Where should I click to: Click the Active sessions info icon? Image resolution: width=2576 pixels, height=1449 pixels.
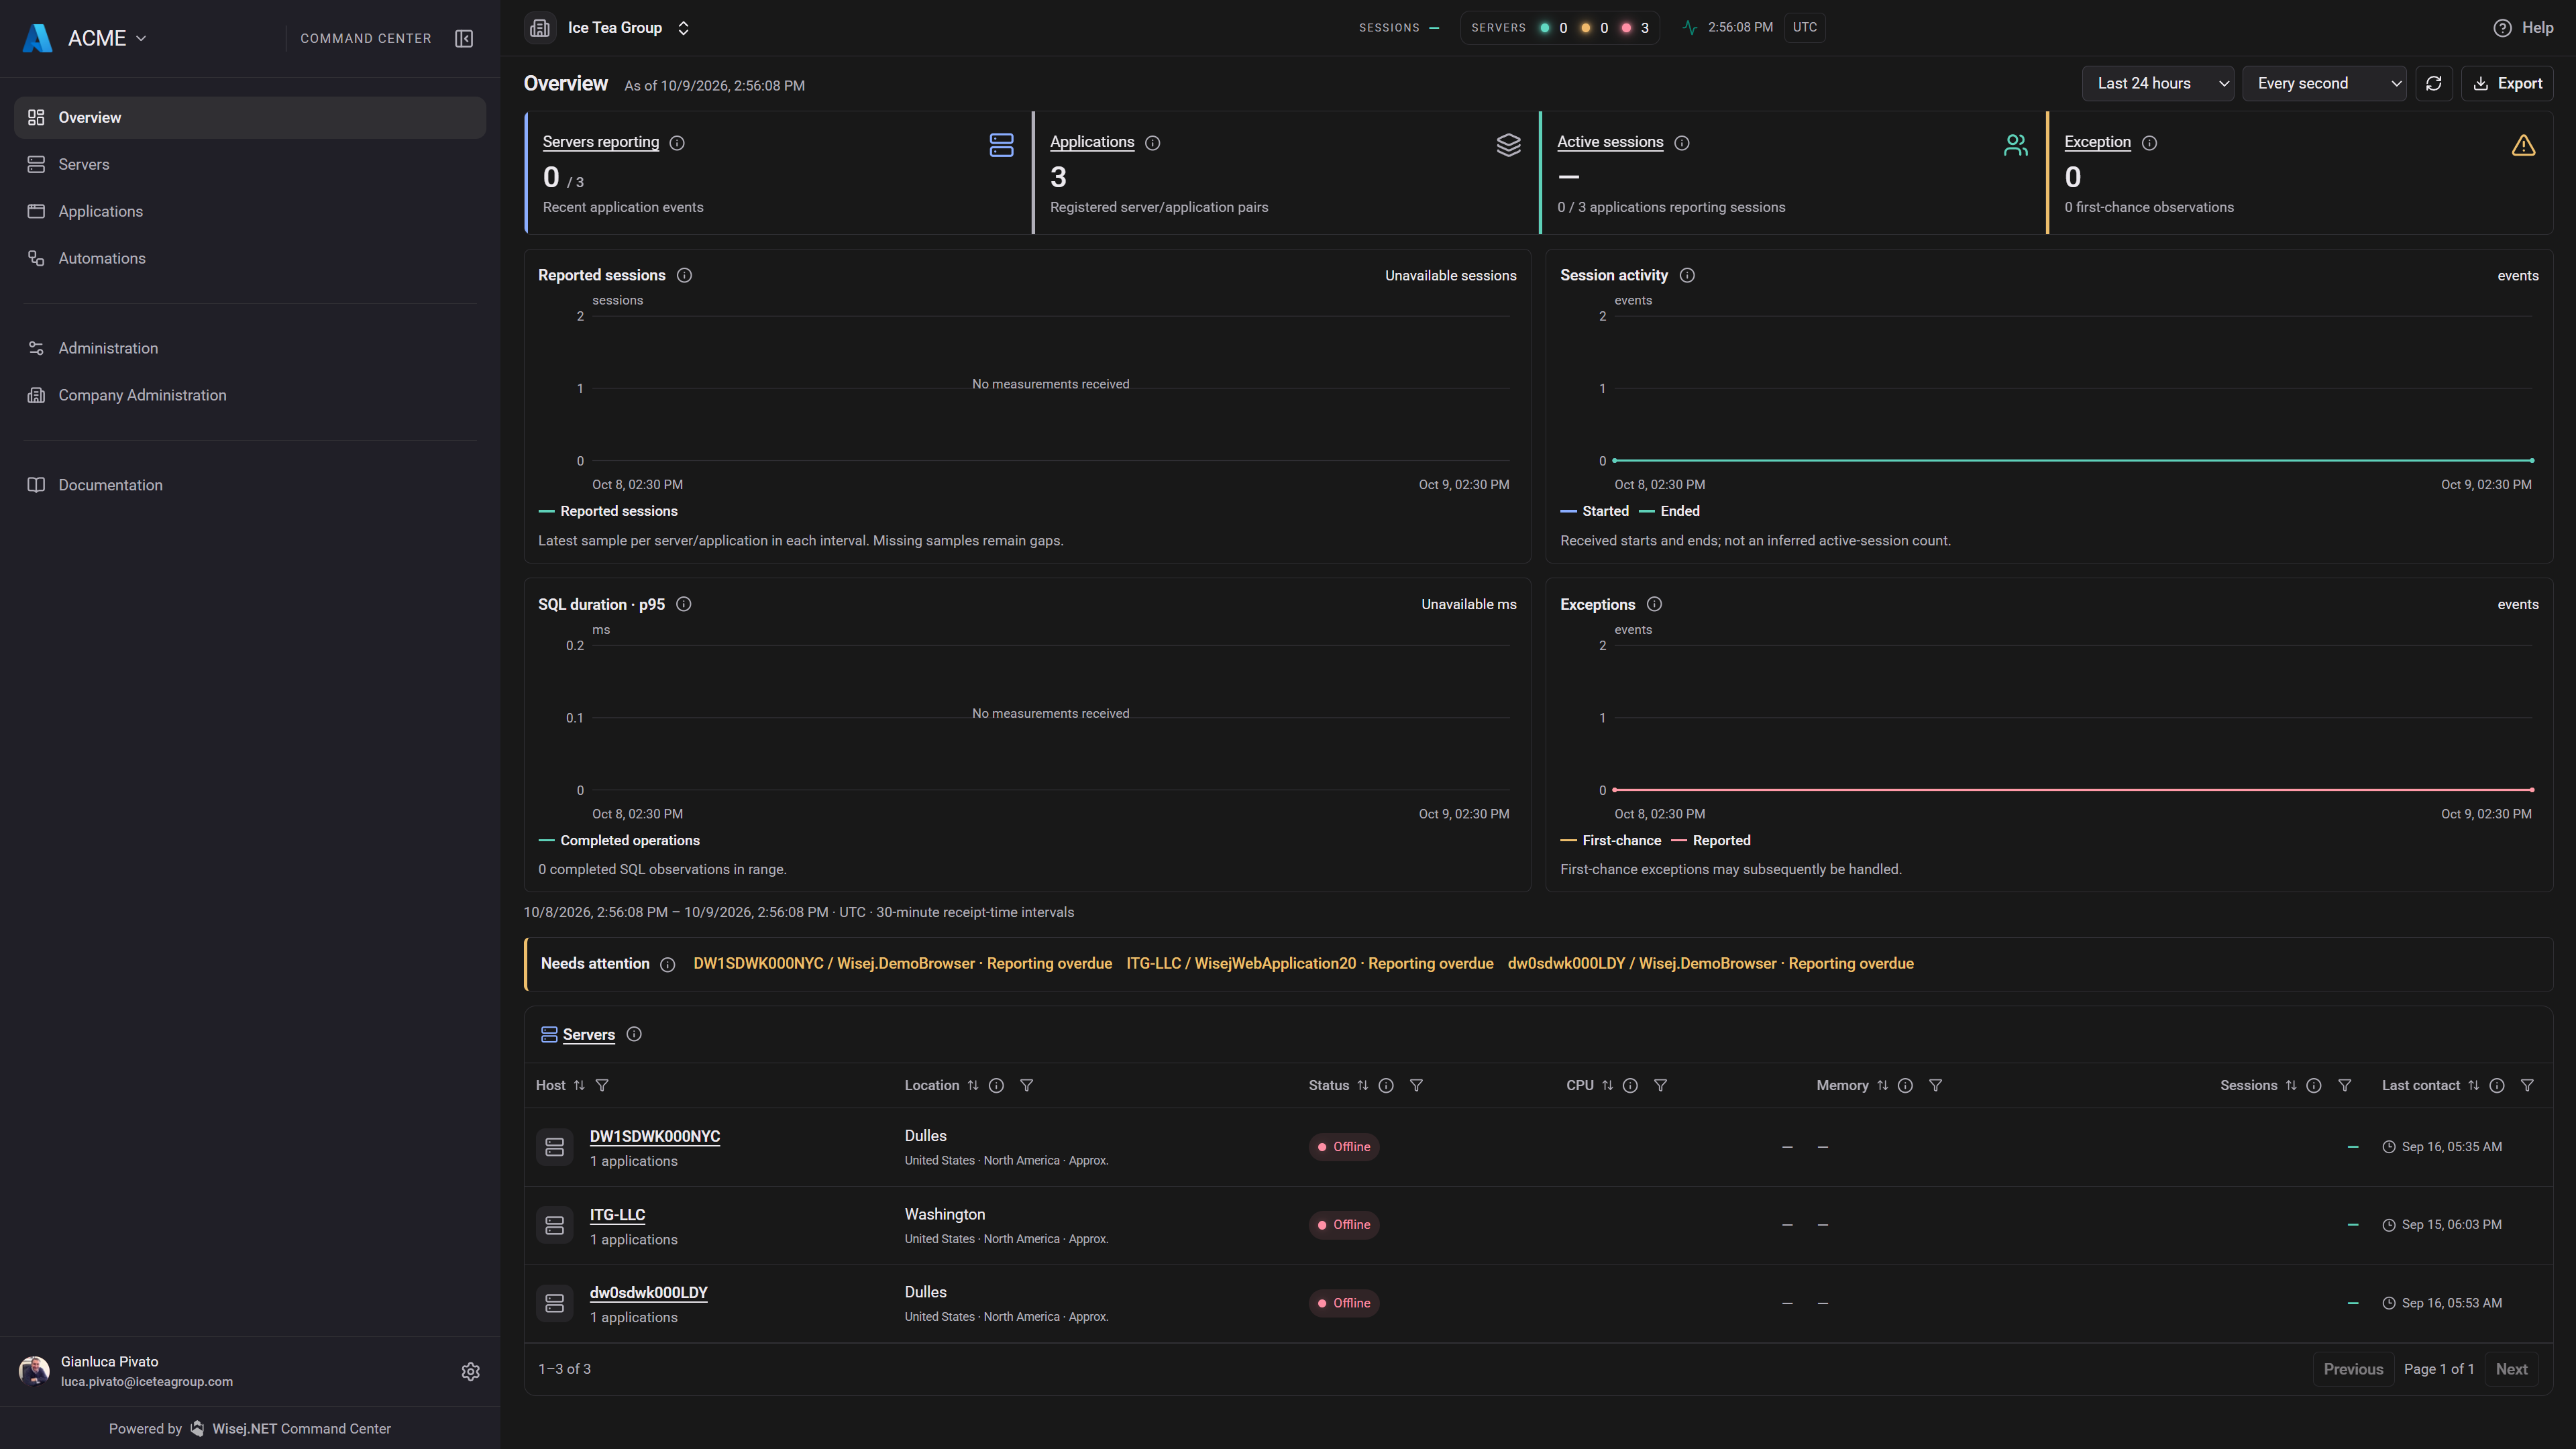click(1682, 143)
